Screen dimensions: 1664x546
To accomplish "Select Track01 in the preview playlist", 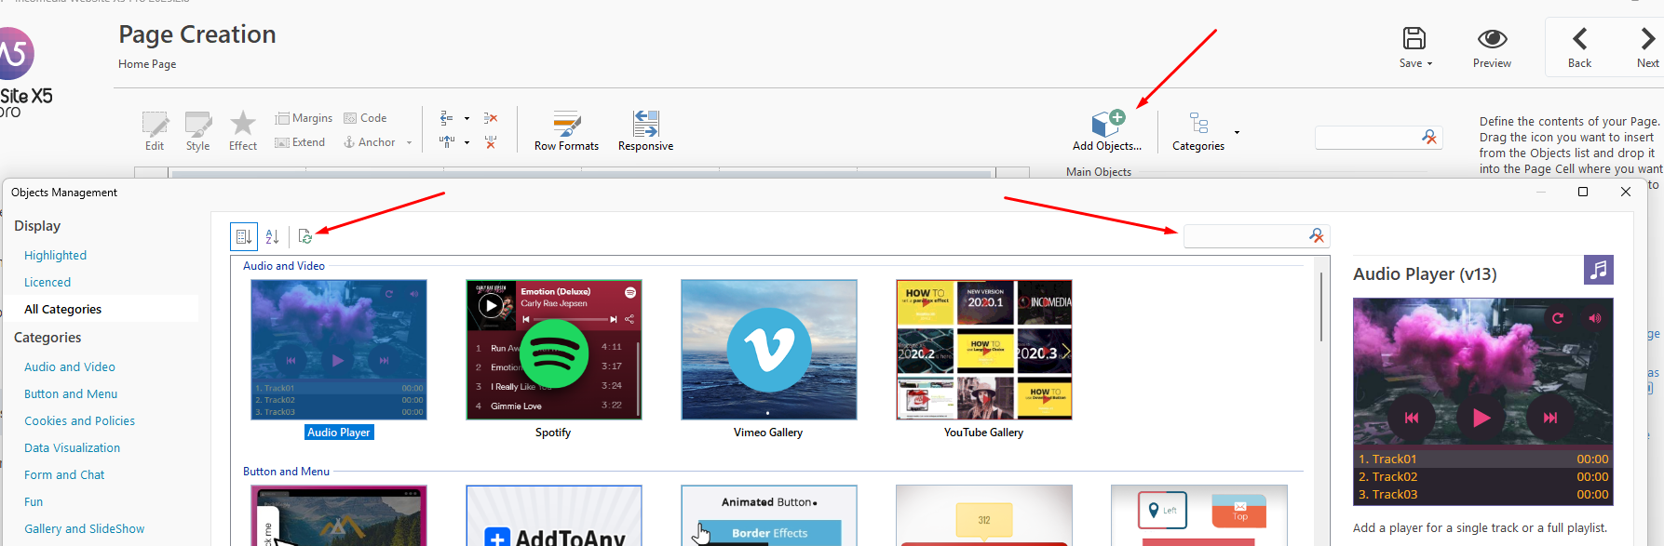I will click(1483, 459).
